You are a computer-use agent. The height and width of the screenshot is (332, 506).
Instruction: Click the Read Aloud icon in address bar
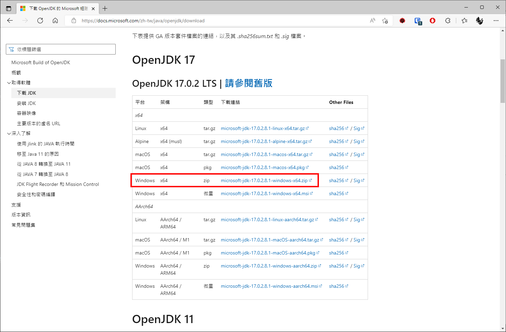pyautogui.click(x=372, y=21)
